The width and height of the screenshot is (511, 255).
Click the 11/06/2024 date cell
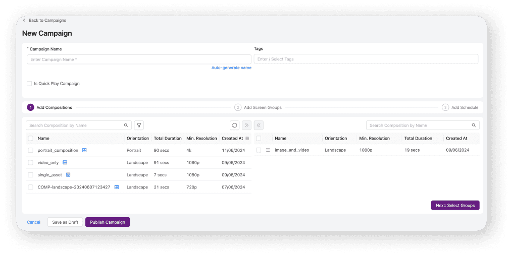click(x=233, y=150)
